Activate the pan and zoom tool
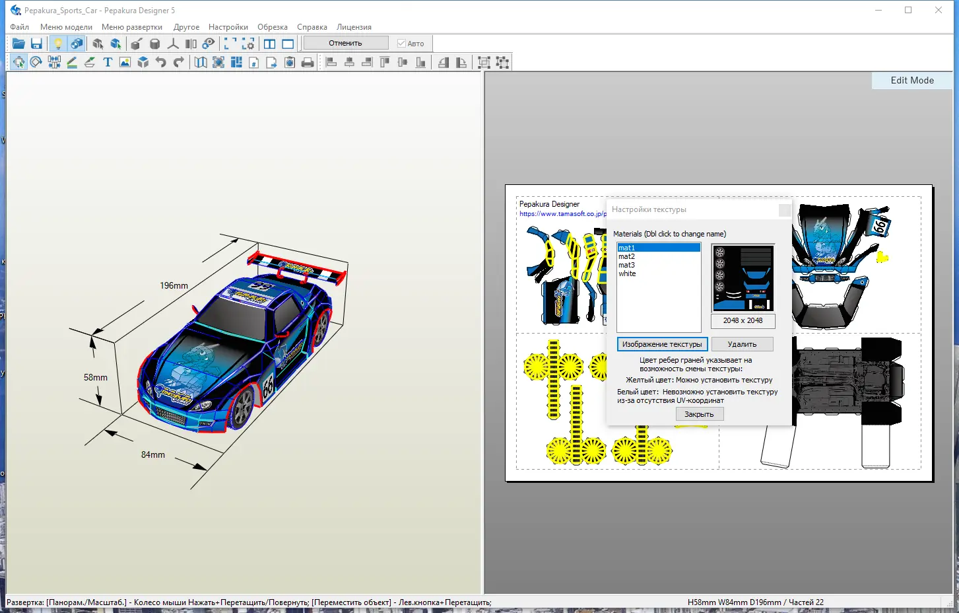This screenshot has height=613, width=959. (18, 62)
